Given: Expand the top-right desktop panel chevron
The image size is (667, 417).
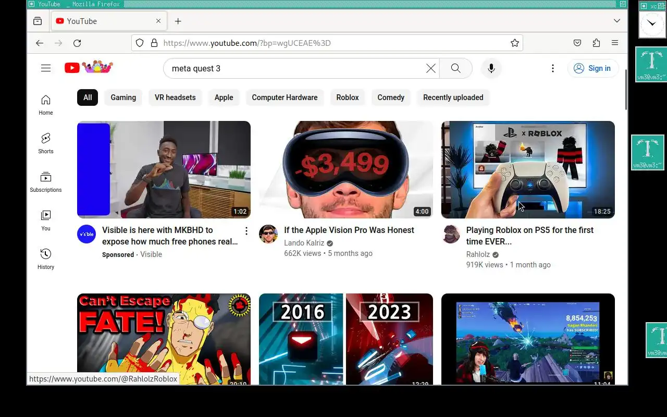Looking at the screenshot, I should pos(652,23).
